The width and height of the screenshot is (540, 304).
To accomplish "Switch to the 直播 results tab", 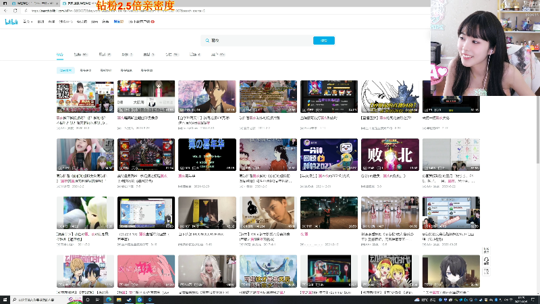I will [148, 55].
